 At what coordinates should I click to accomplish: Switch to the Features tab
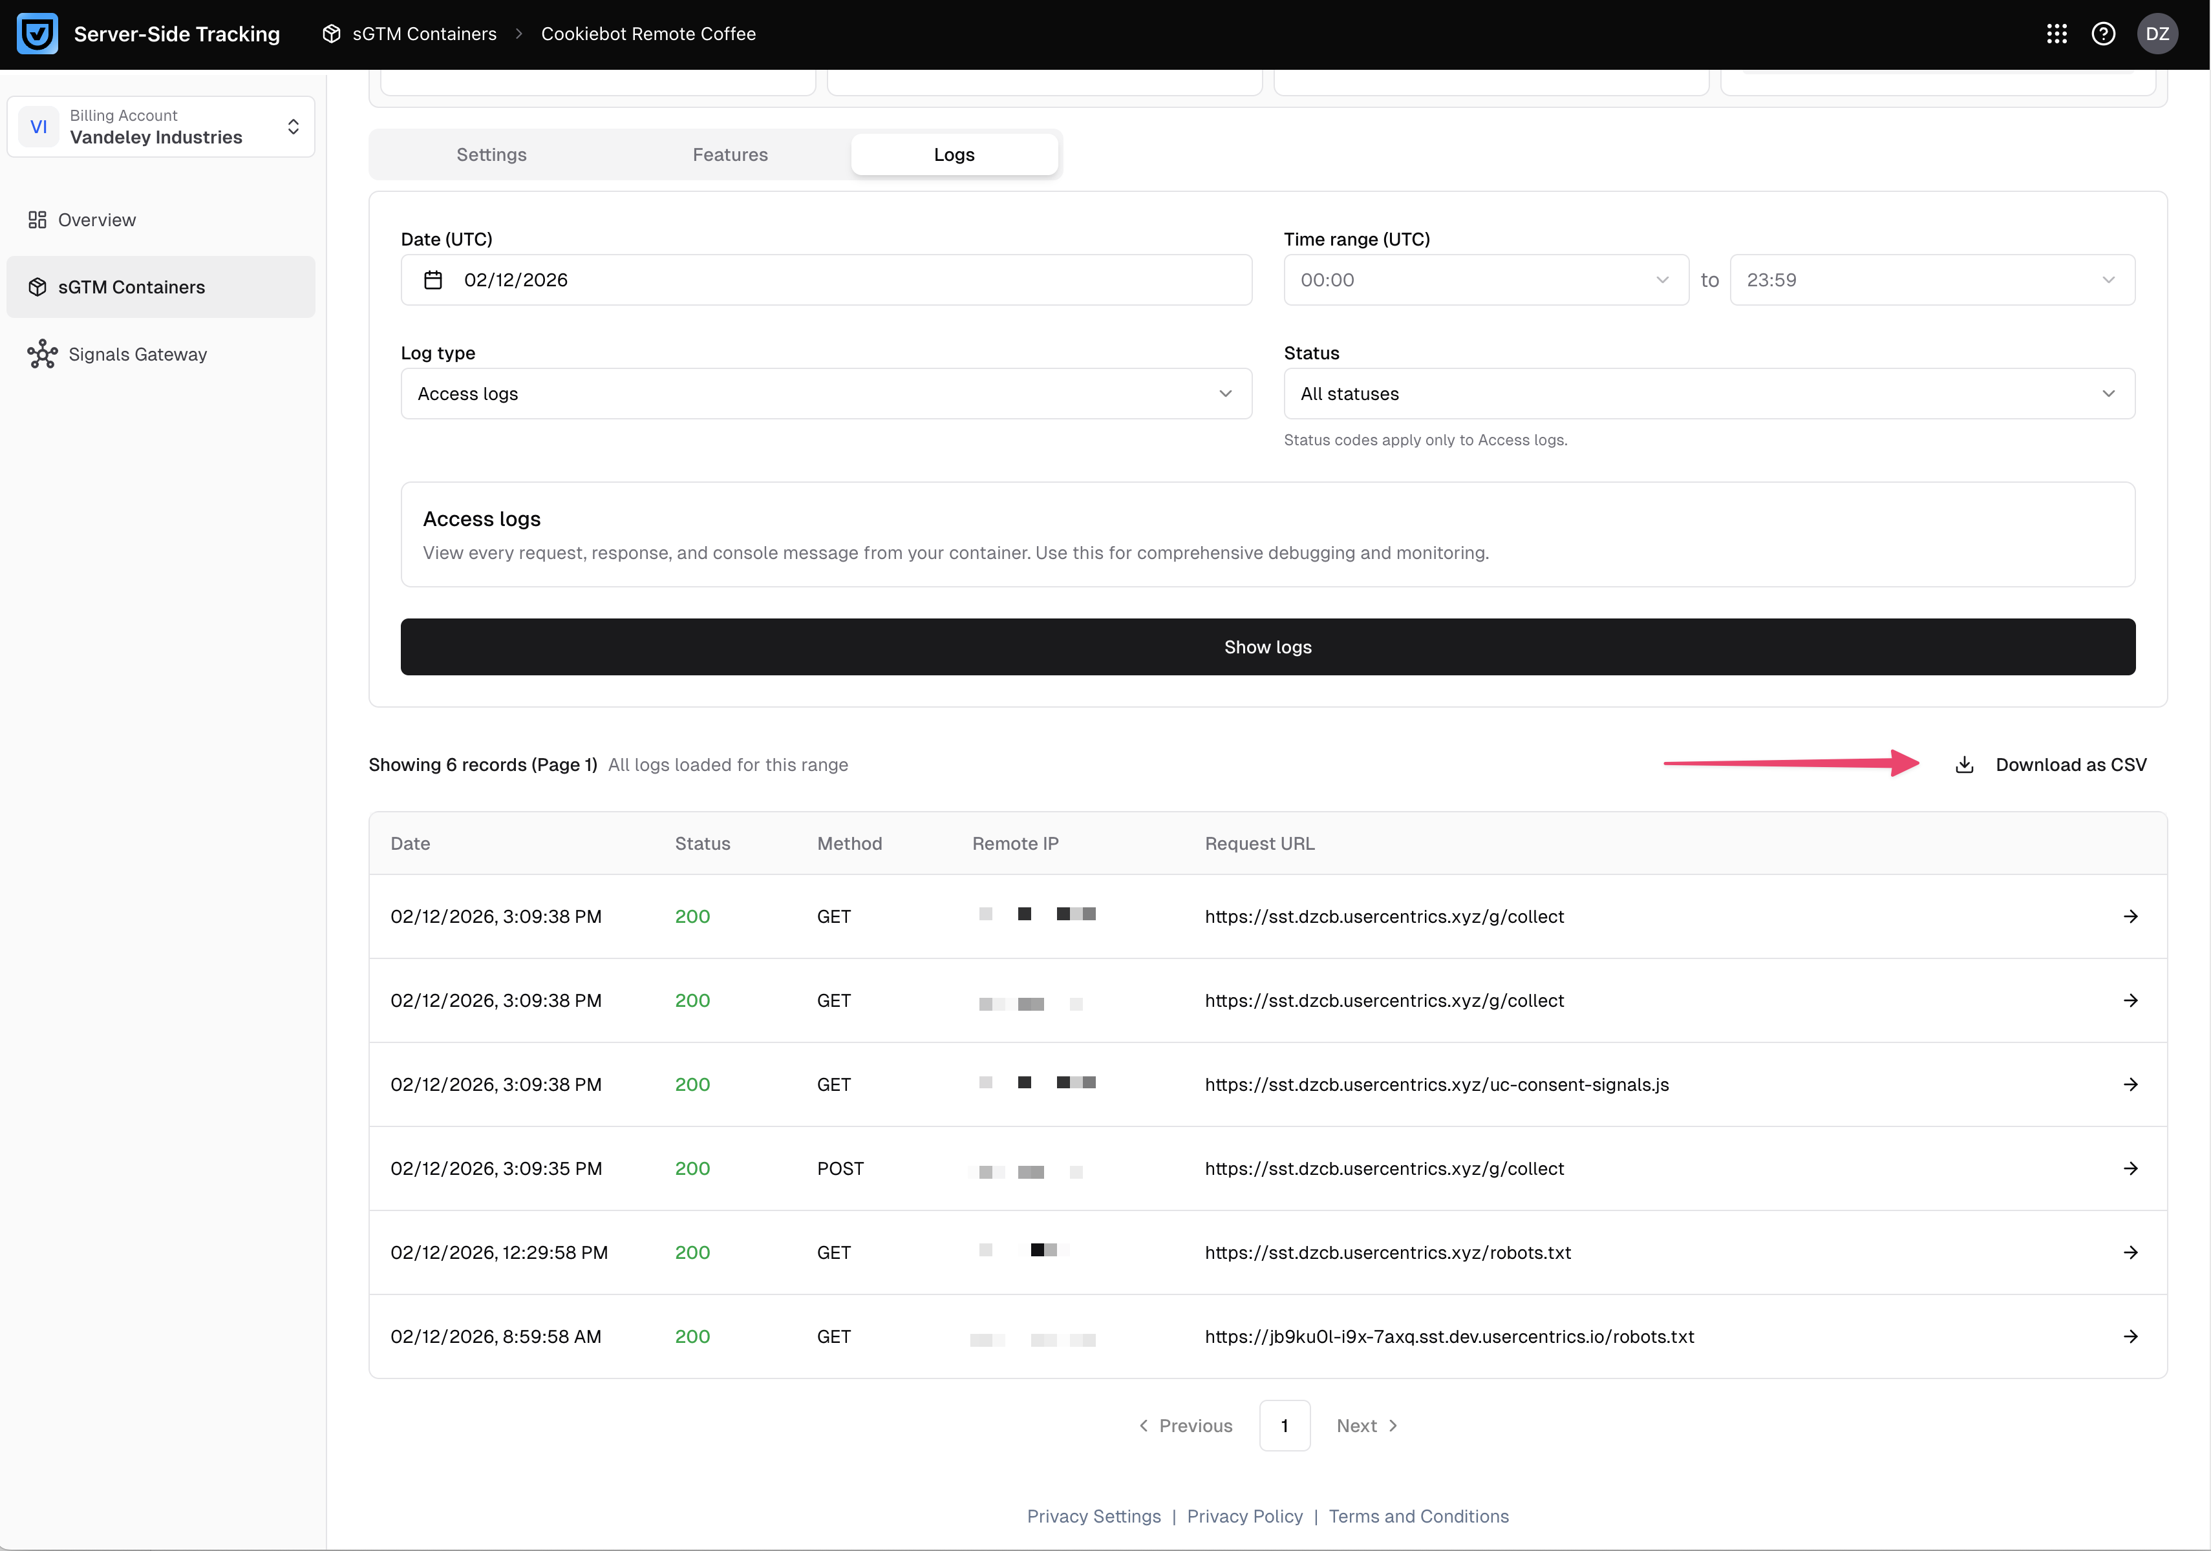click(x=730, y=155)
